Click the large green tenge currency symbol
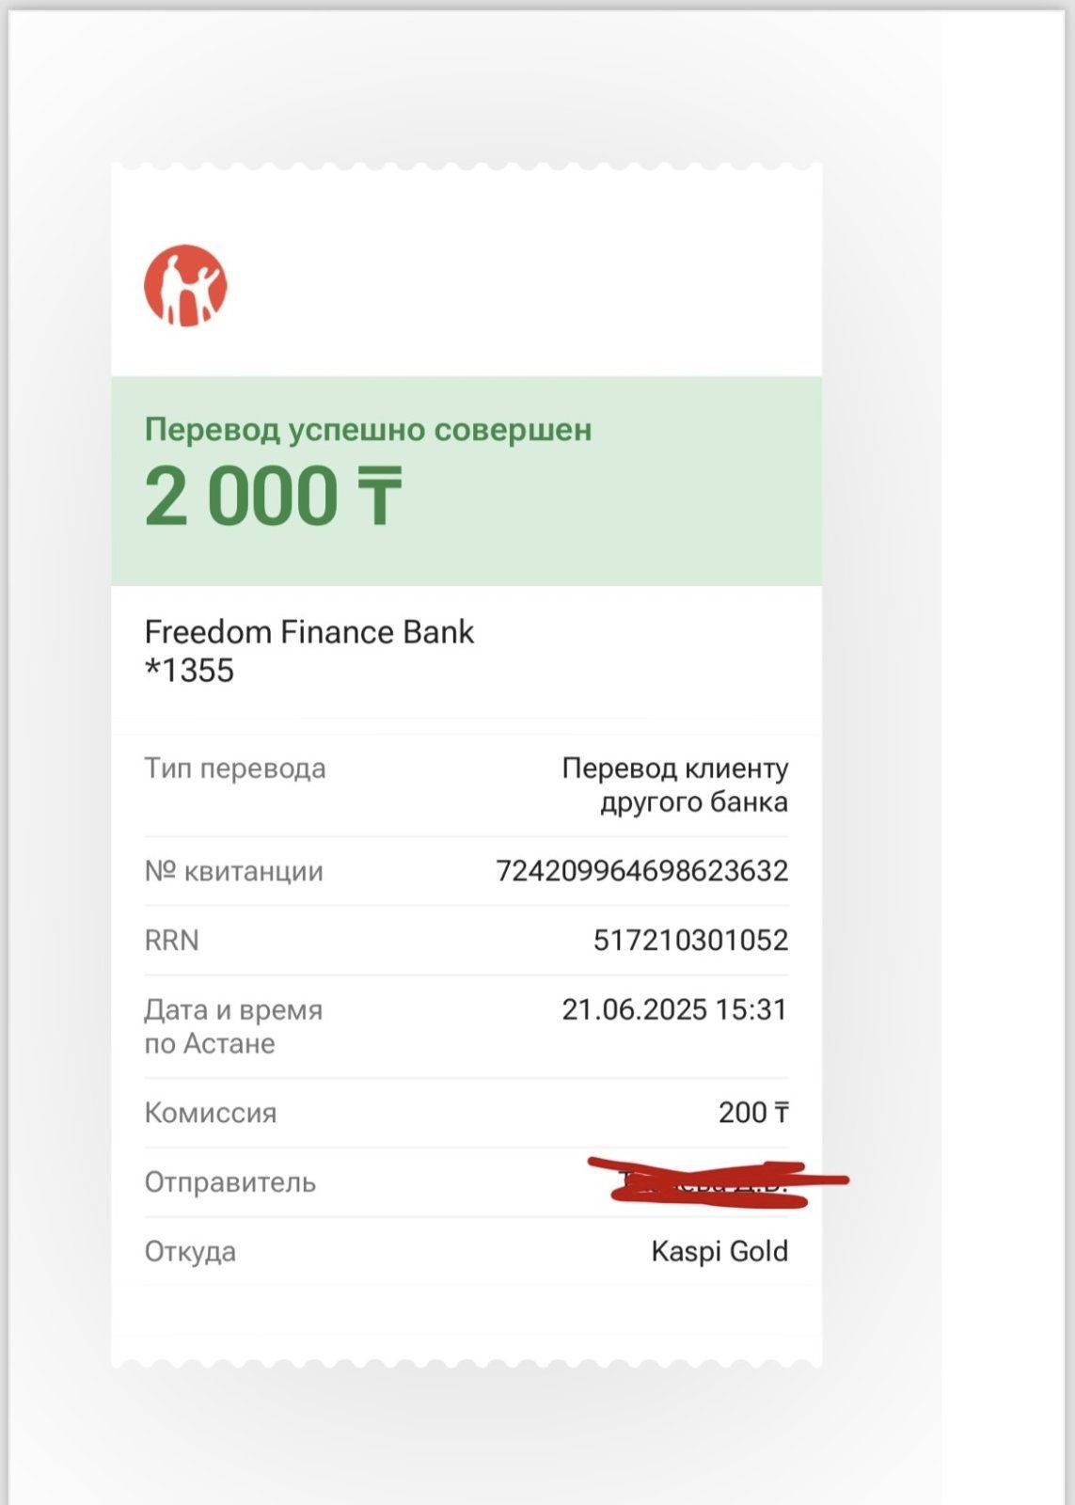 click(379, 497)
